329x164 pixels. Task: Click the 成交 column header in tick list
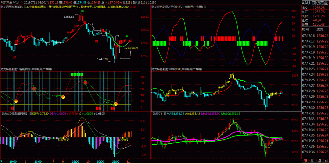[320, 30]
